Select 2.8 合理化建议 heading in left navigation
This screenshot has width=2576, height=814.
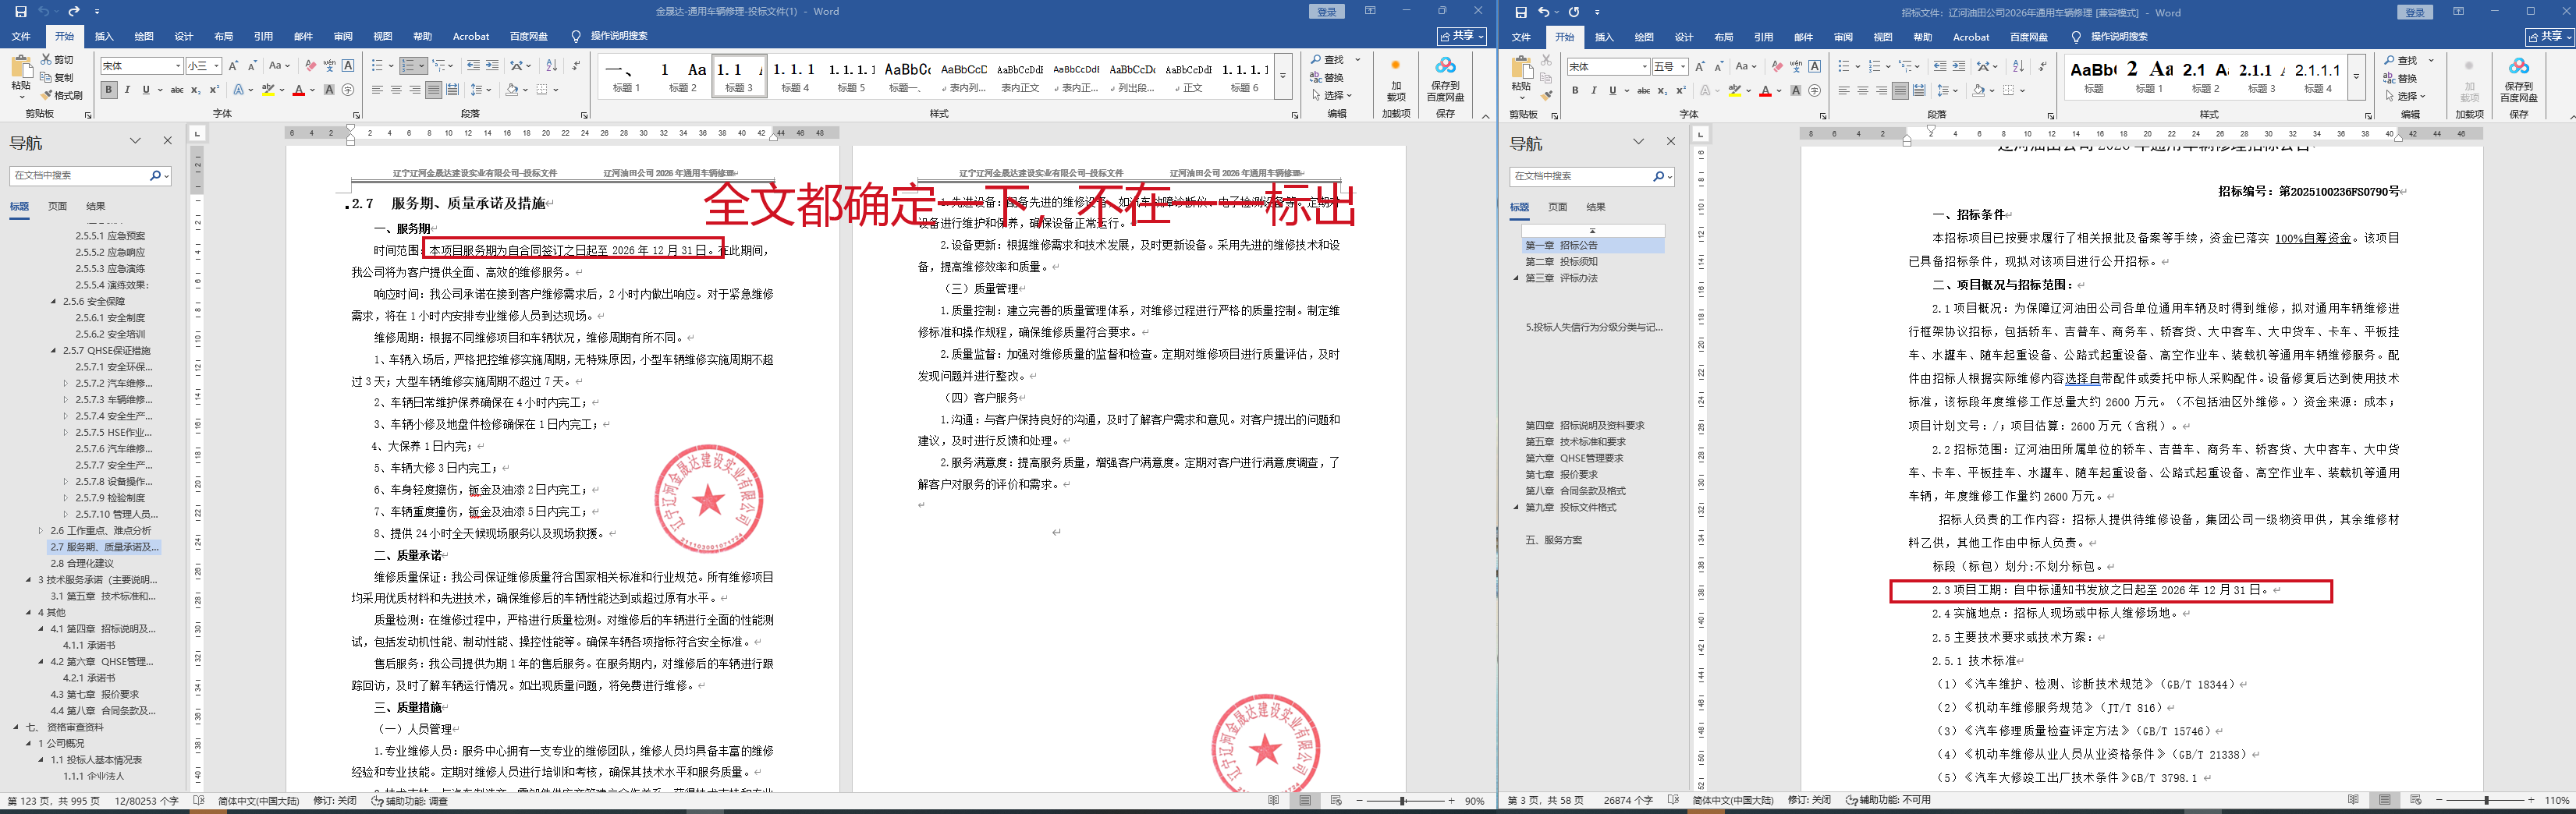[82, 563]
